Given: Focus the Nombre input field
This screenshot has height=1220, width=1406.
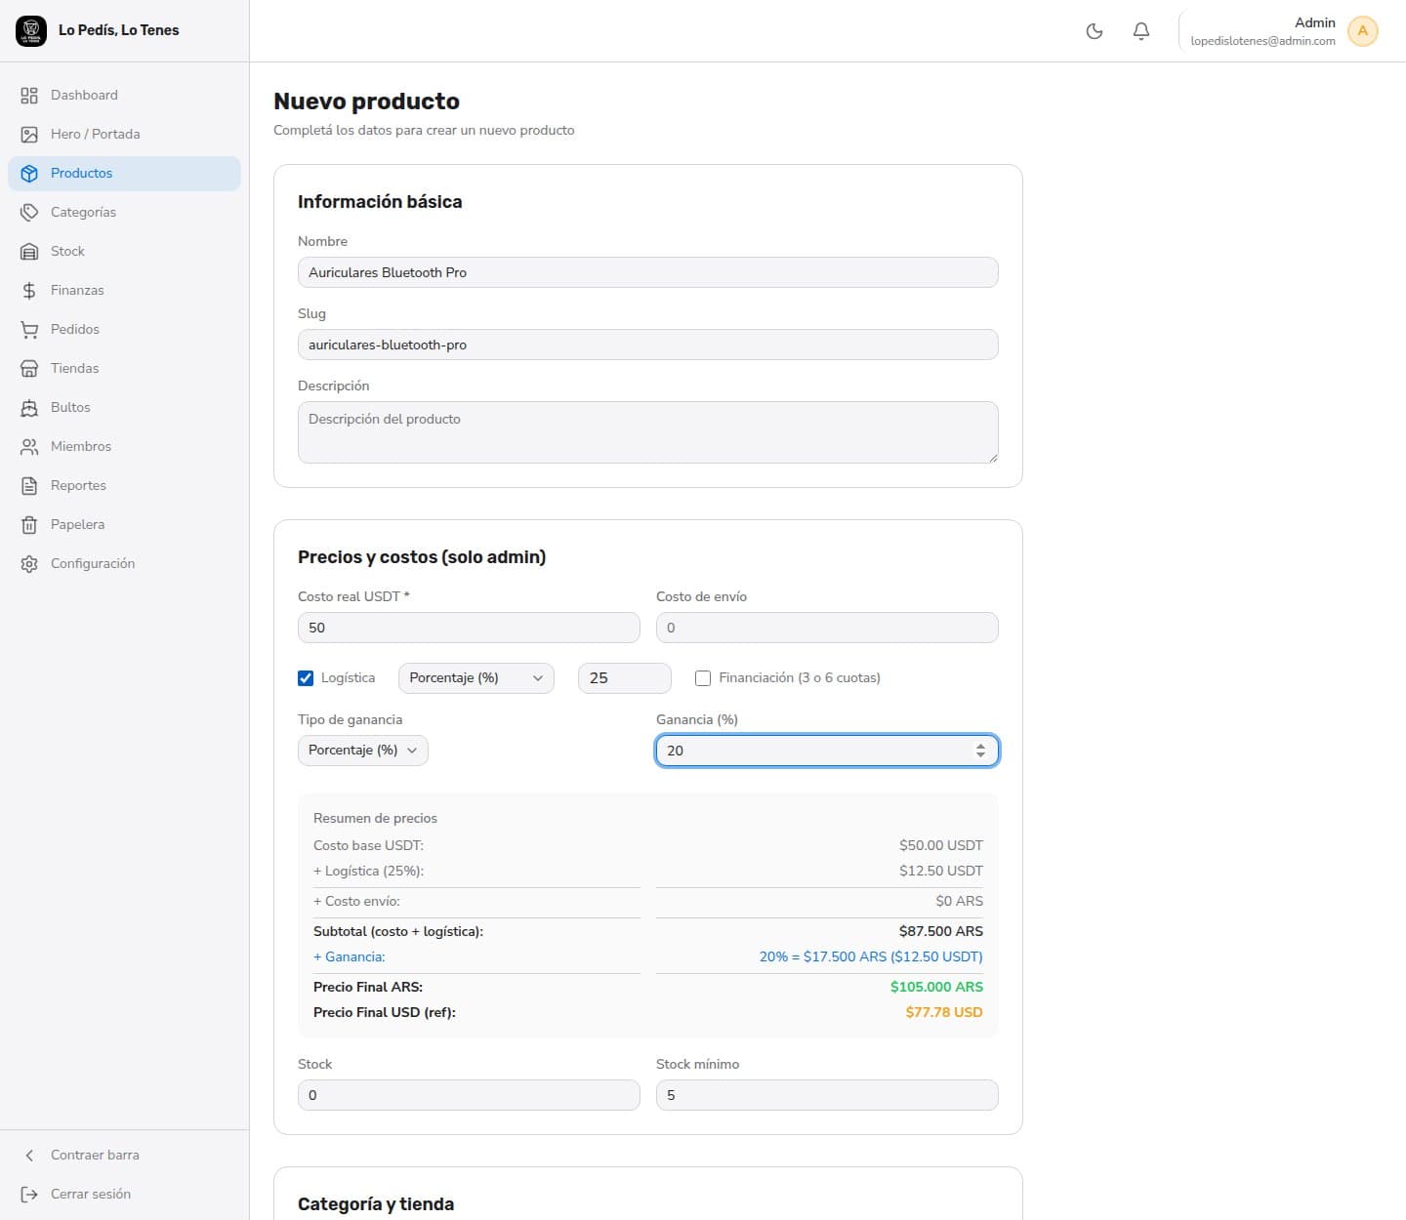Looking at the screenshot, I should [x=648, y=272].
